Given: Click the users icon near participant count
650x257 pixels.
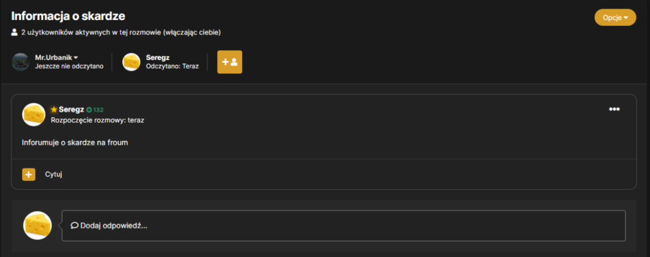Looking at the screenshot, I should pos(14,32).
